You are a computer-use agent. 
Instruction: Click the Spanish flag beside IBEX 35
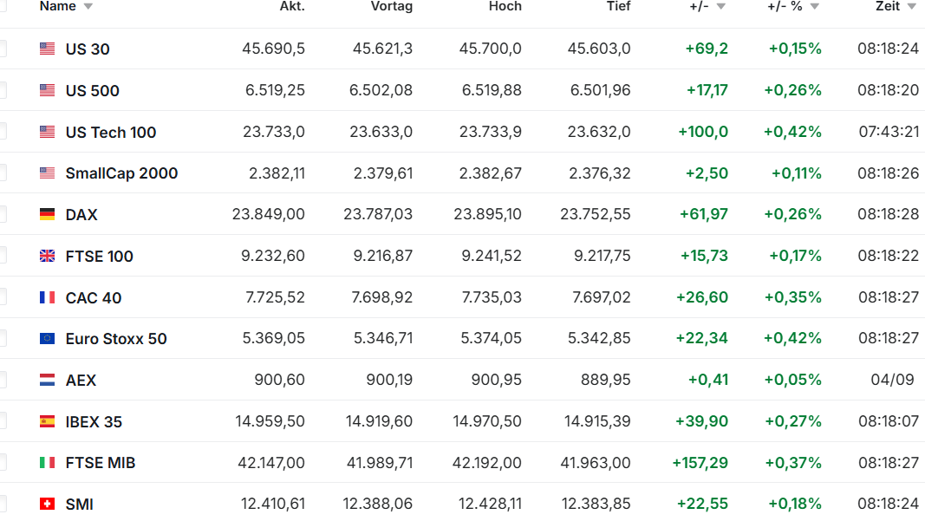(x=47, y=421)
